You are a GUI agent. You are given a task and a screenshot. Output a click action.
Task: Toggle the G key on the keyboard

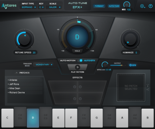point(97,118)
